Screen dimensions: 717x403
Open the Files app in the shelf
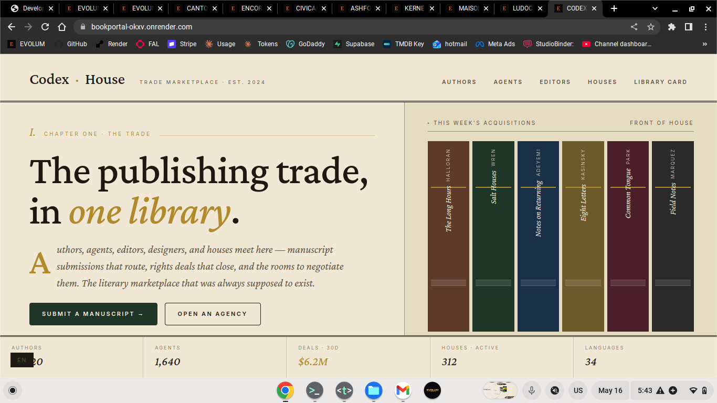point(374,390)
